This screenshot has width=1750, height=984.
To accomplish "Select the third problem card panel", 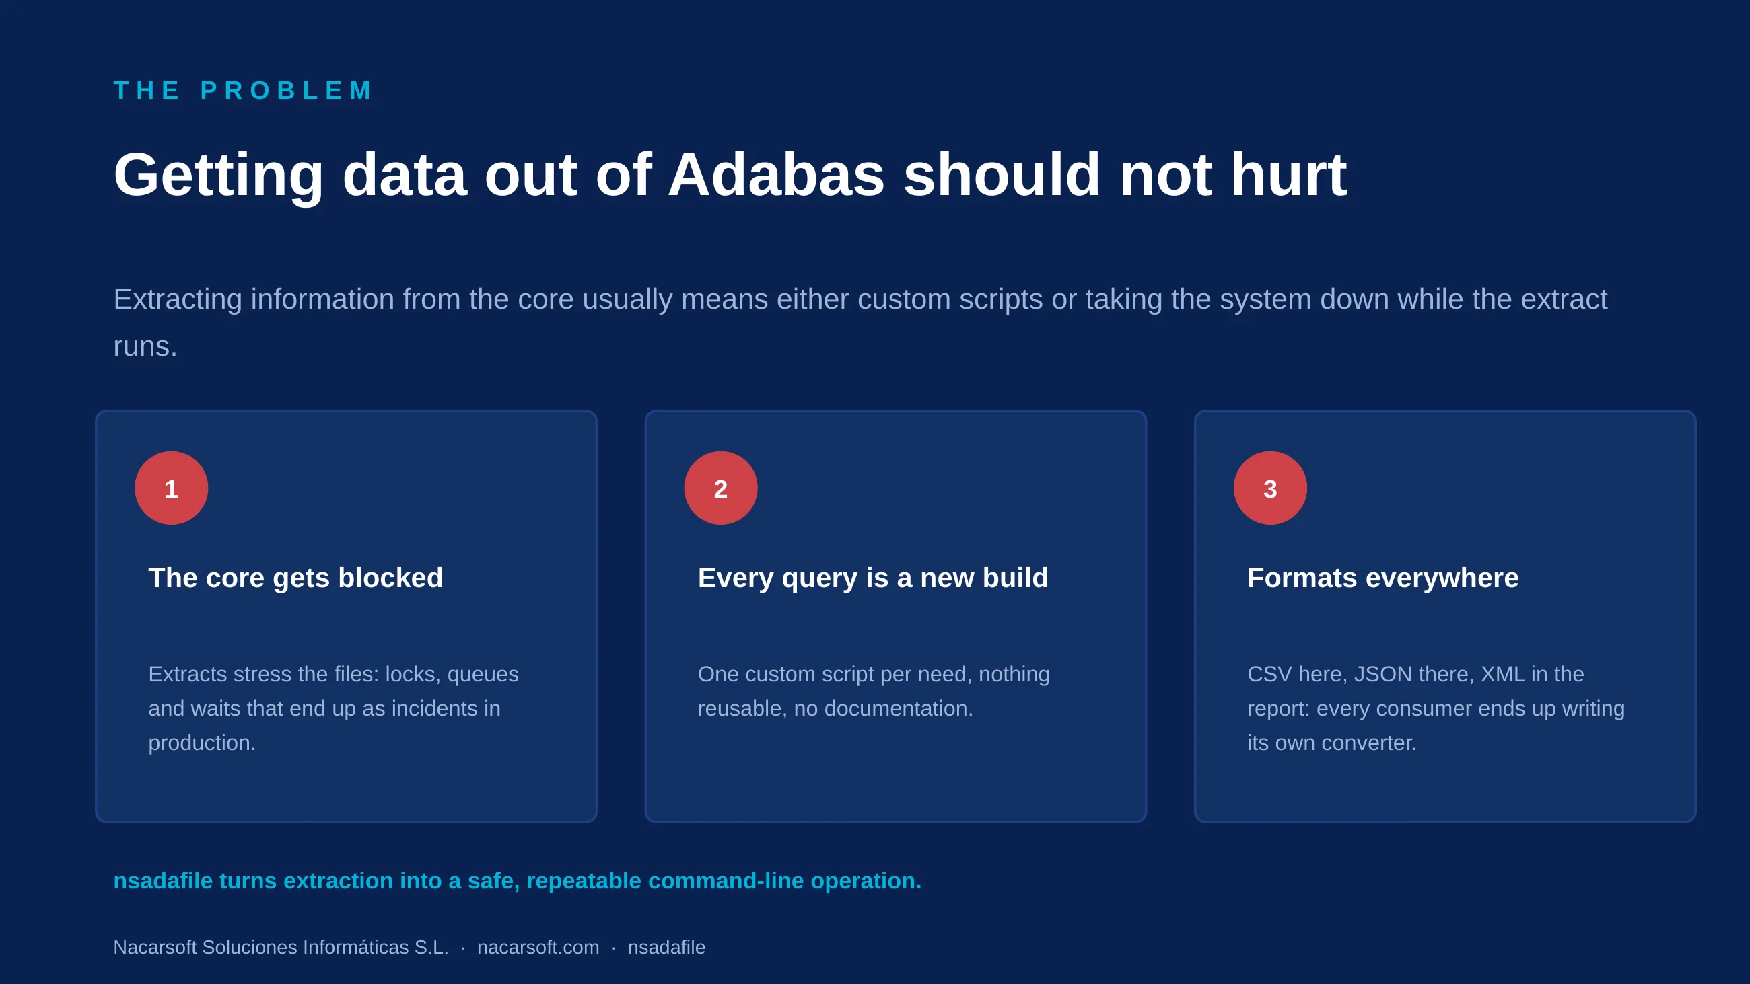I will (x=1445, y=616).
